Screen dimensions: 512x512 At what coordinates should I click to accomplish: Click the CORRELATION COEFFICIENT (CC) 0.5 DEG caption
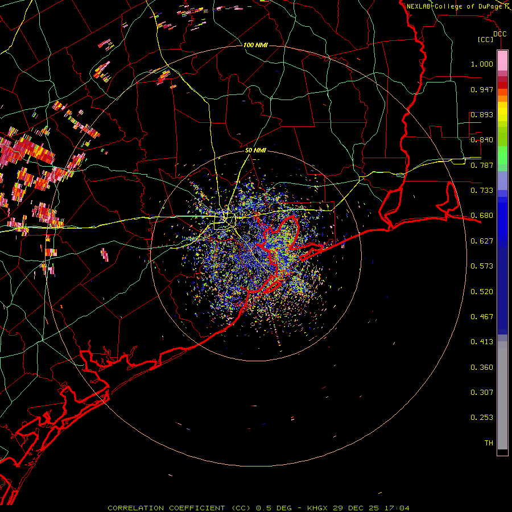pyautogui.click(x=200, y=508)
